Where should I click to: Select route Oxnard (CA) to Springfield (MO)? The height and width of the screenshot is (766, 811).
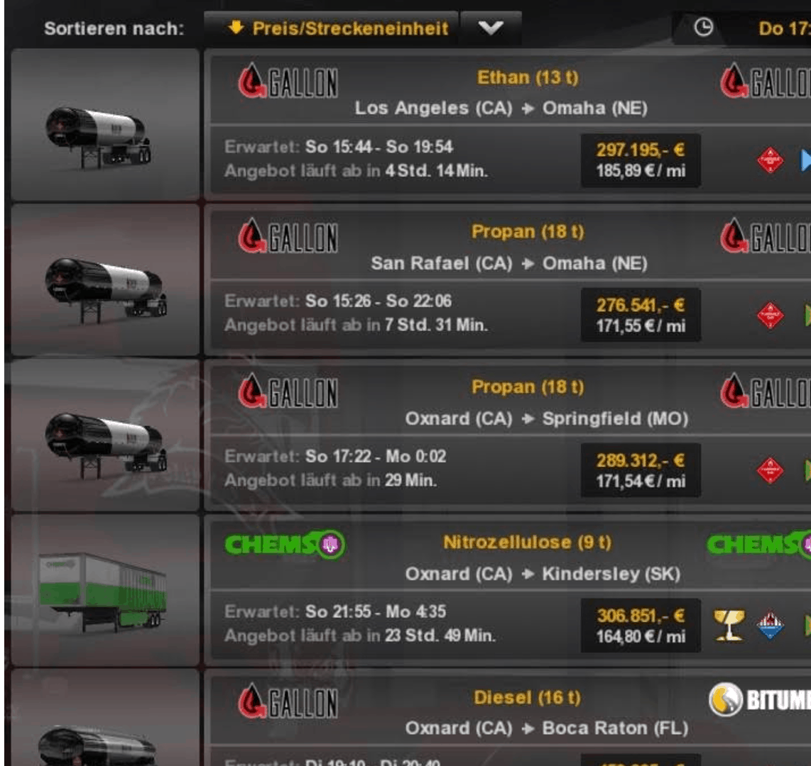[547, 418]
